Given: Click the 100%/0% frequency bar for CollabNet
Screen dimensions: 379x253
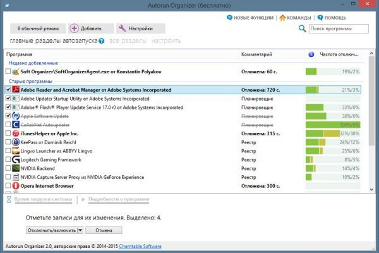Looking at the screenshot, I should coord(333,125).
